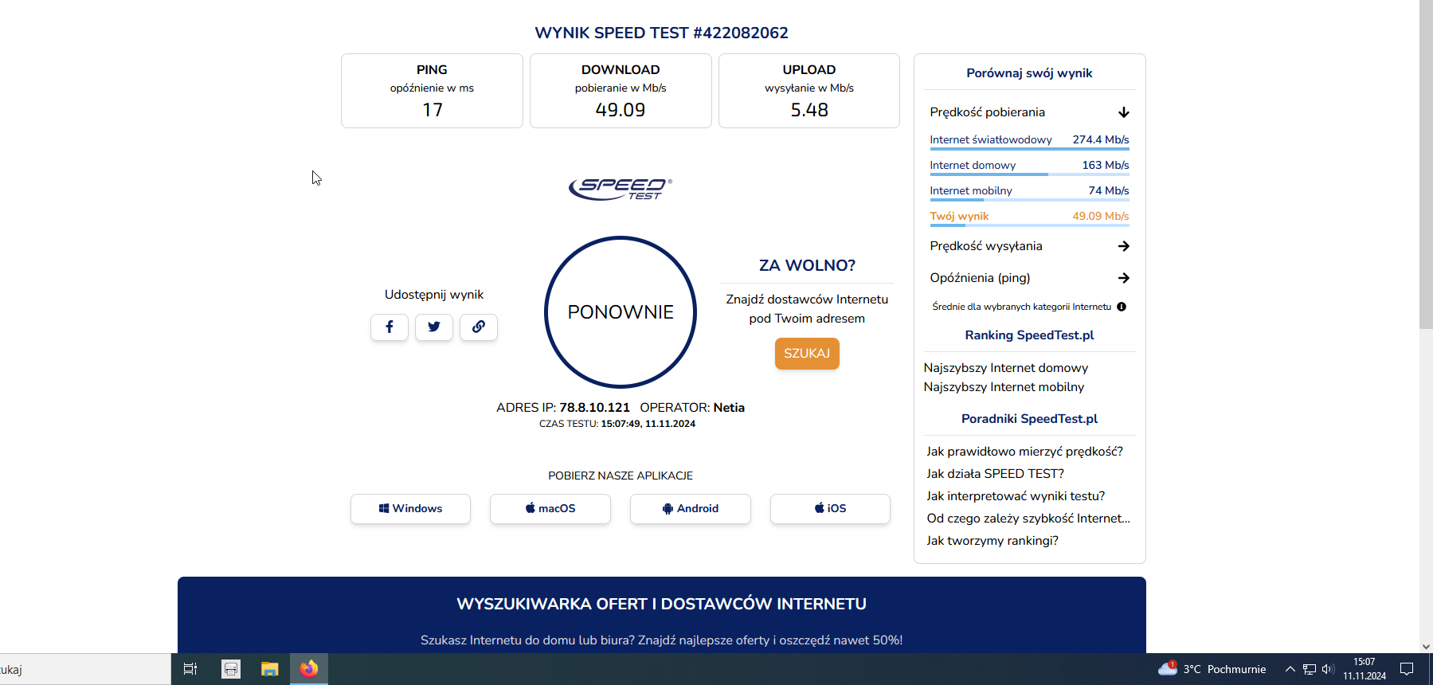Screen dimensions: 1433x685
Task: Show hidden tray icons chevron
Action: (x=1290, y=669)
